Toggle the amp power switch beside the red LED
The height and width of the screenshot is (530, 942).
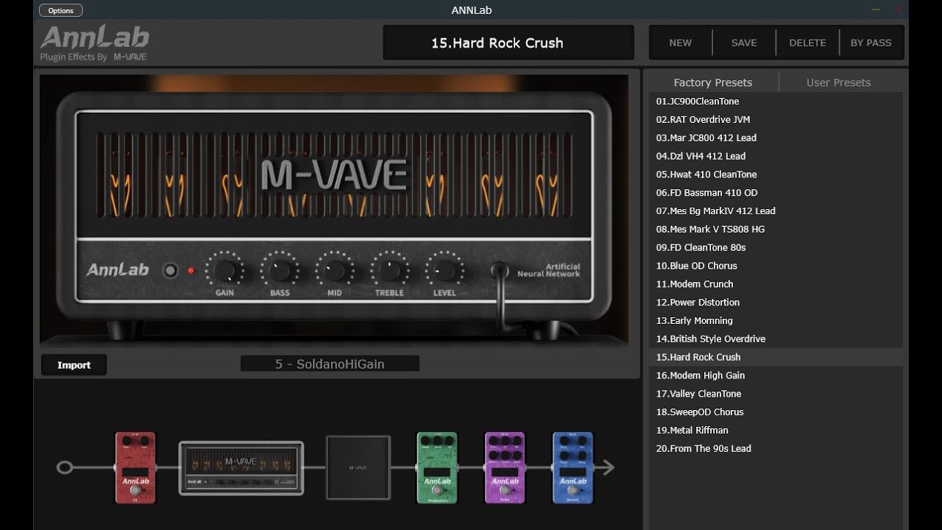tap(171, 271)
